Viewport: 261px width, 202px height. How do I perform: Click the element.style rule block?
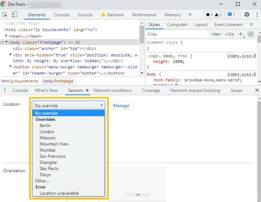[x=201, y=45]
